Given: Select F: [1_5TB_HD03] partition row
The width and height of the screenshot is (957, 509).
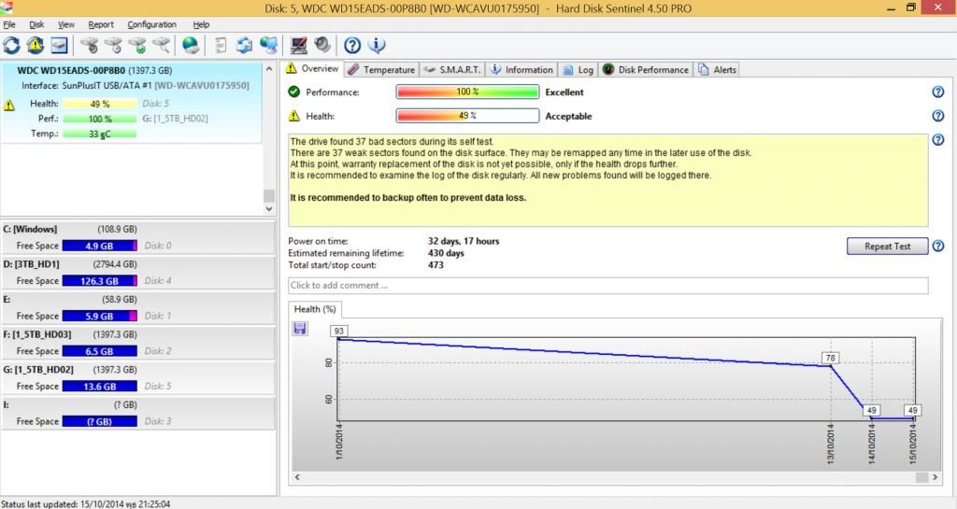Looking at the screenshot, I should (x=138, y=343).
